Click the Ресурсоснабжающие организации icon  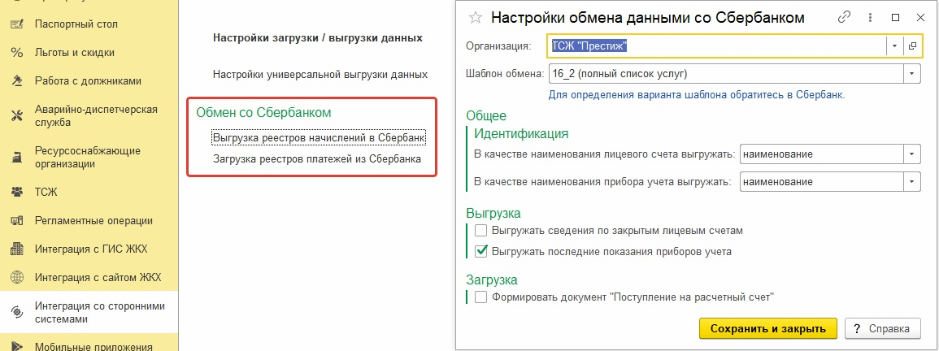click(x=17, y=157)
